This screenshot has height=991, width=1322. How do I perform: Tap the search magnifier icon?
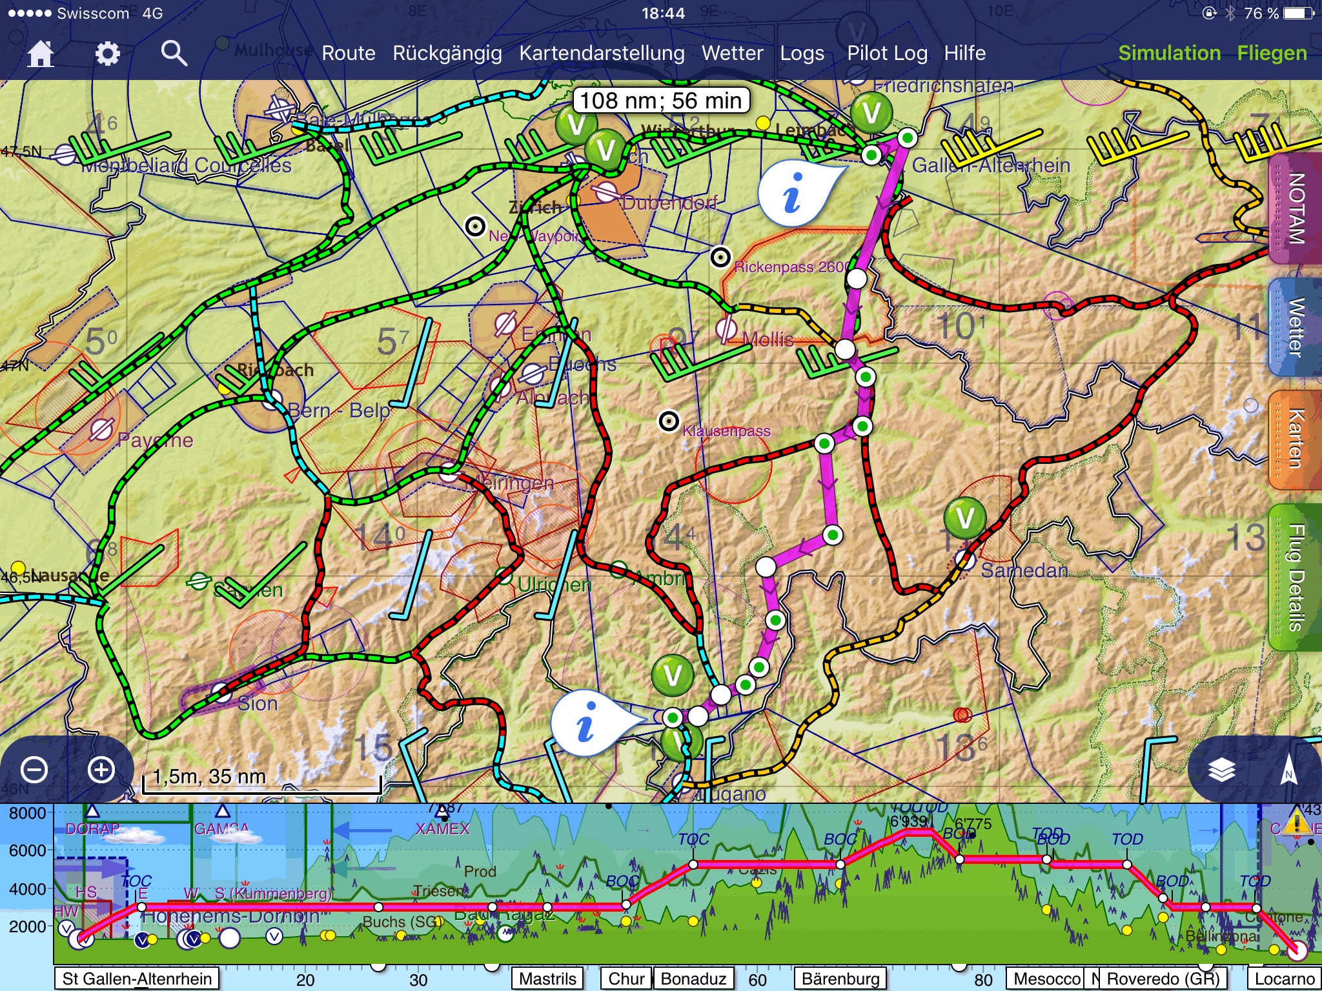(174, 53)
